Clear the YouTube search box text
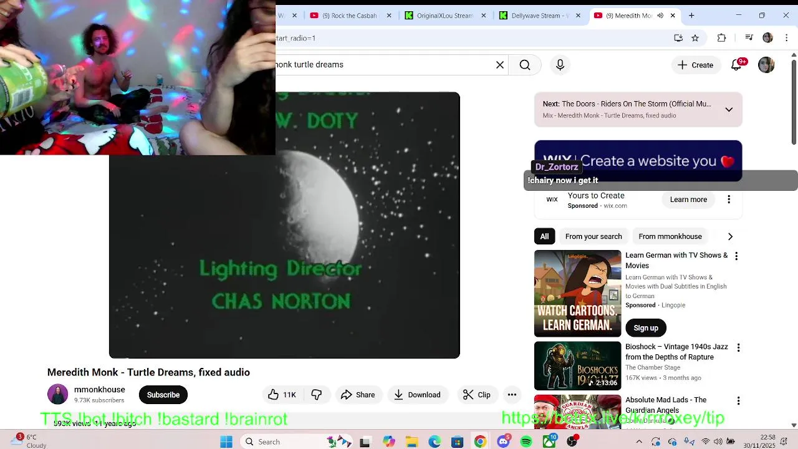798x449 pixels. [500, 65]
